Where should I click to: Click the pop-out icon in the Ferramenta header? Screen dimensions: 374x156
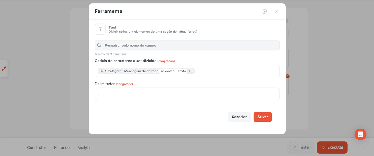tap(265, 12)
